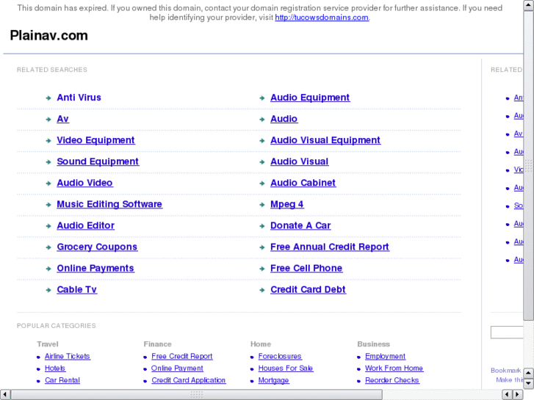Open the Donate A Car link
The height and width of the screenshot is (400, 534).
(300, 226)
